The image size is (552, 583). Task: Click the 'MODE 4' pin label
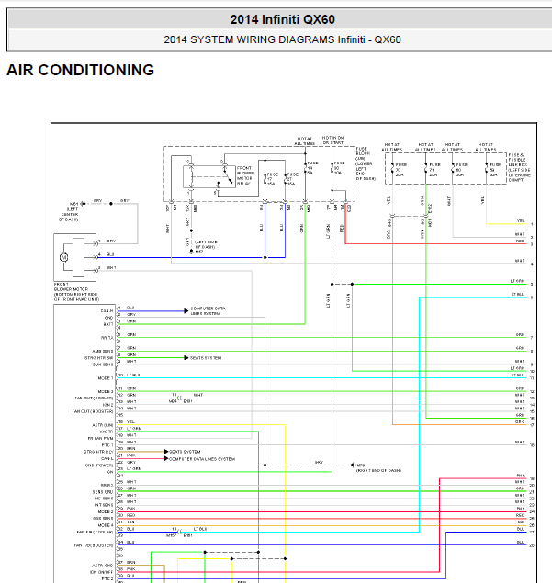click(106, 525)
